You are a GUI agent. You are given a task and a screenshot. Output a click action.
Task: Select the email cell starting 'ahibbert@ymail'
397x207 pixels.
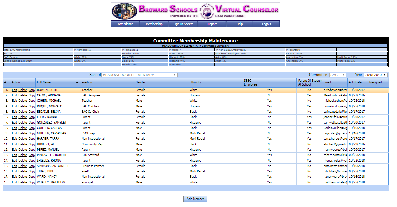click(335, 144)
